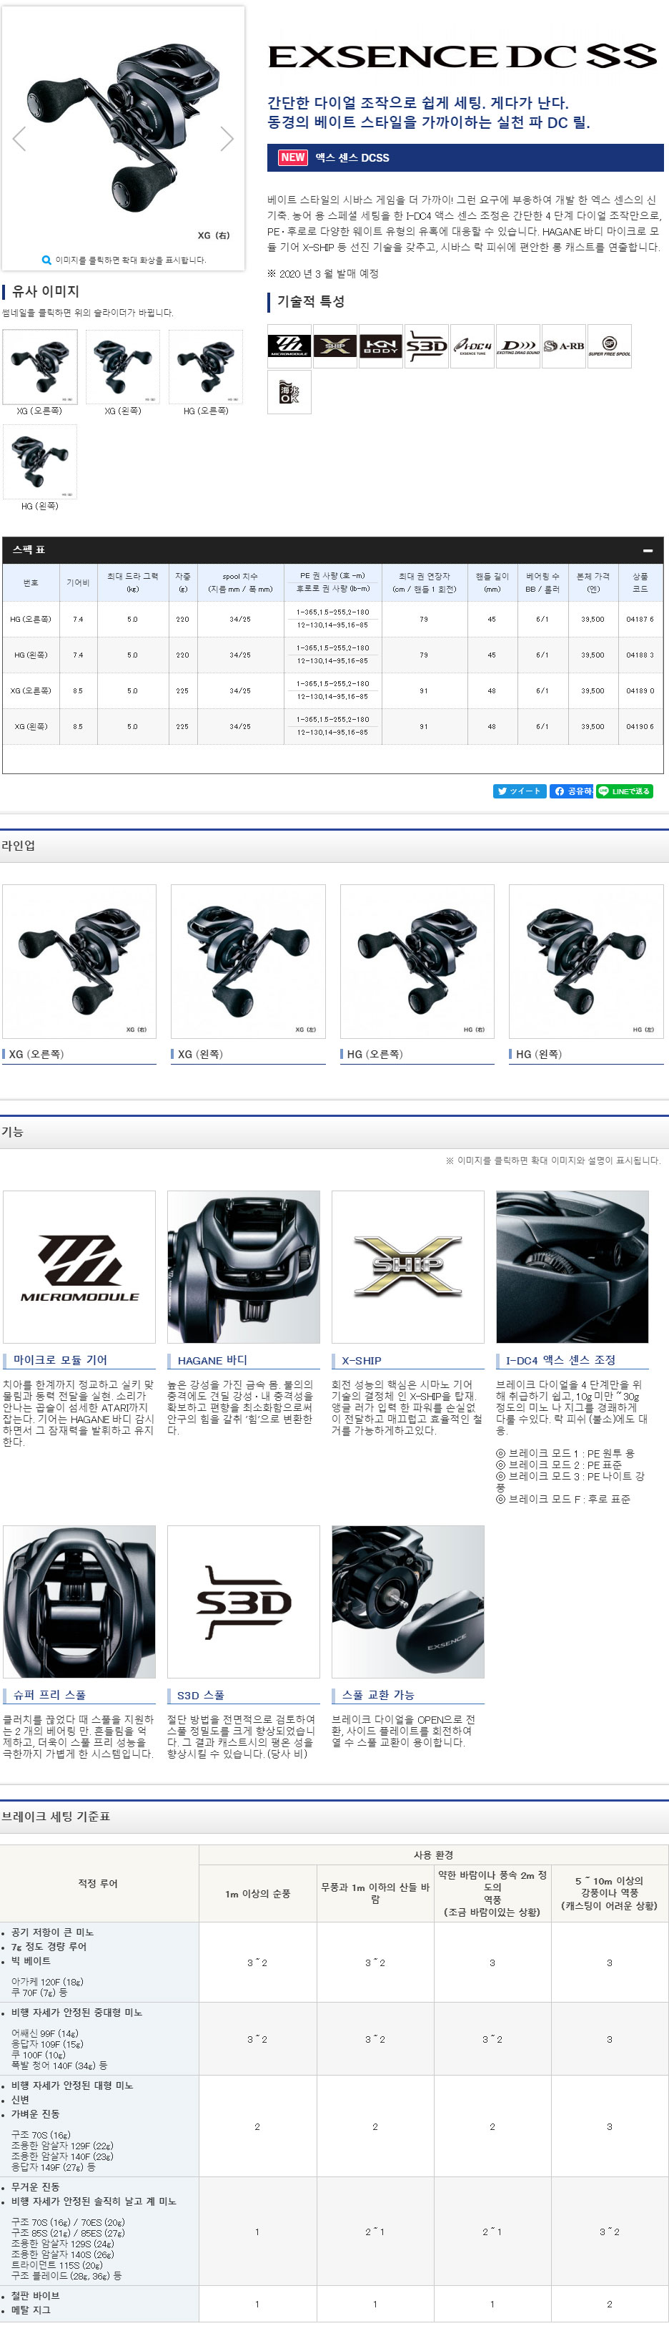669x2331 pixels.
Task: Open the Exciting Drag Sound icon
Action: pyautogui.click(x=517, y=346)
